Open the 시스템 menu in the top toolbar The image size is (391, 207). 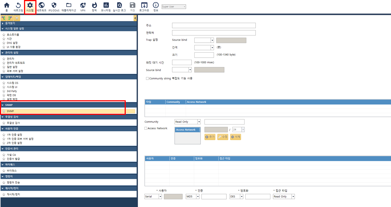pyautogui.click(x=30, y=7)
